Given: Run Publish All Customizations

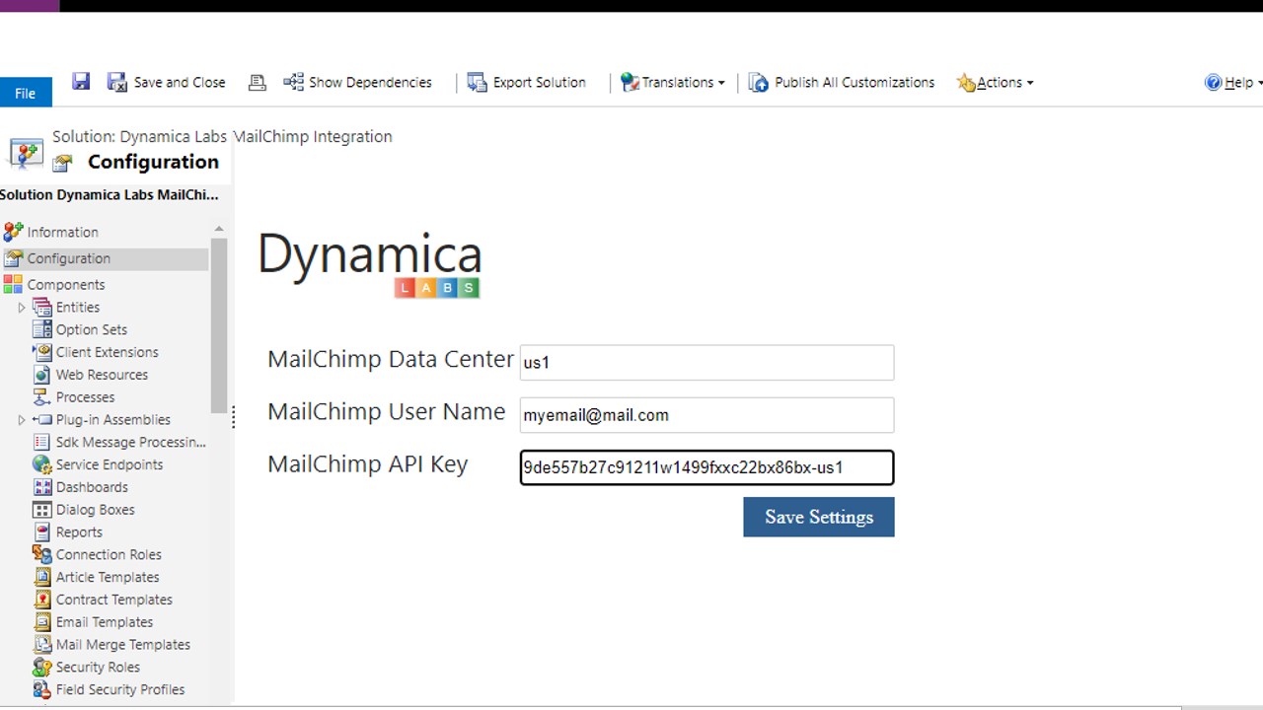Looking at the screenshot, I should 841,82.
